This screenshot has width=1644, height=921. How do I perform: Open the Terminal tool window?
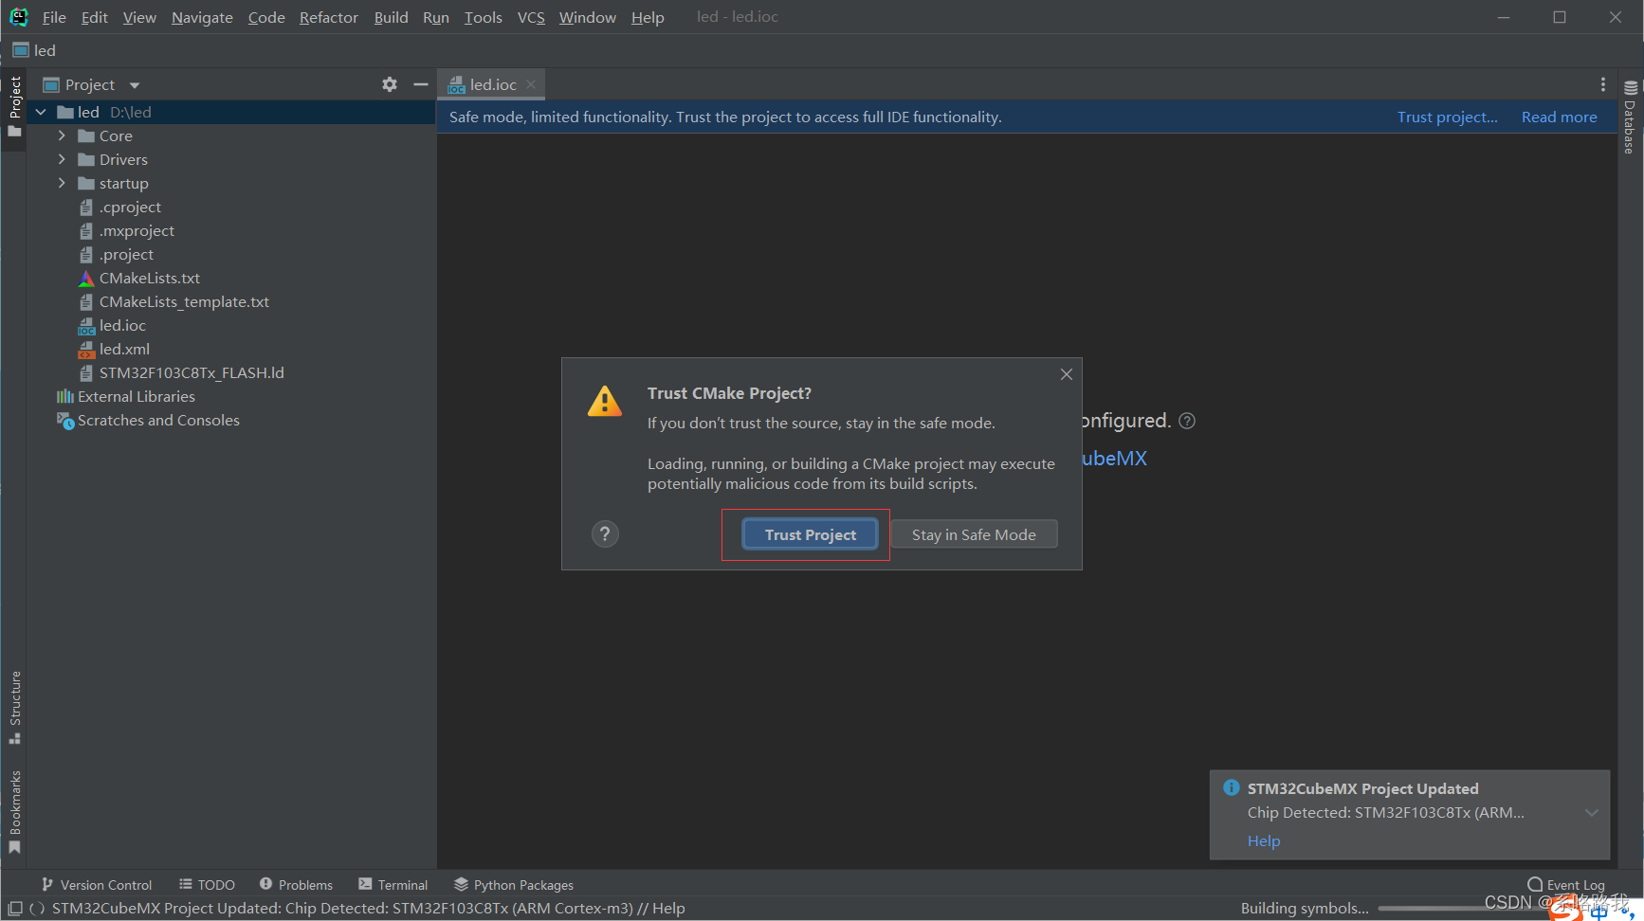(393, 885)
